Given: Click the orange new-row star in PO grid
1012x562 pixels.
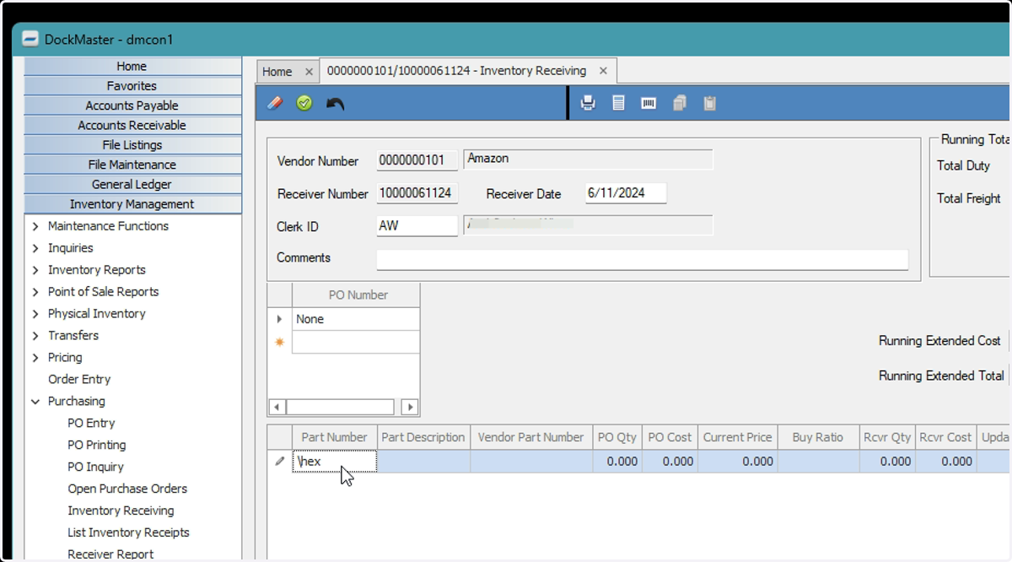Looking at the screenshot, I should tap(280, 342).
